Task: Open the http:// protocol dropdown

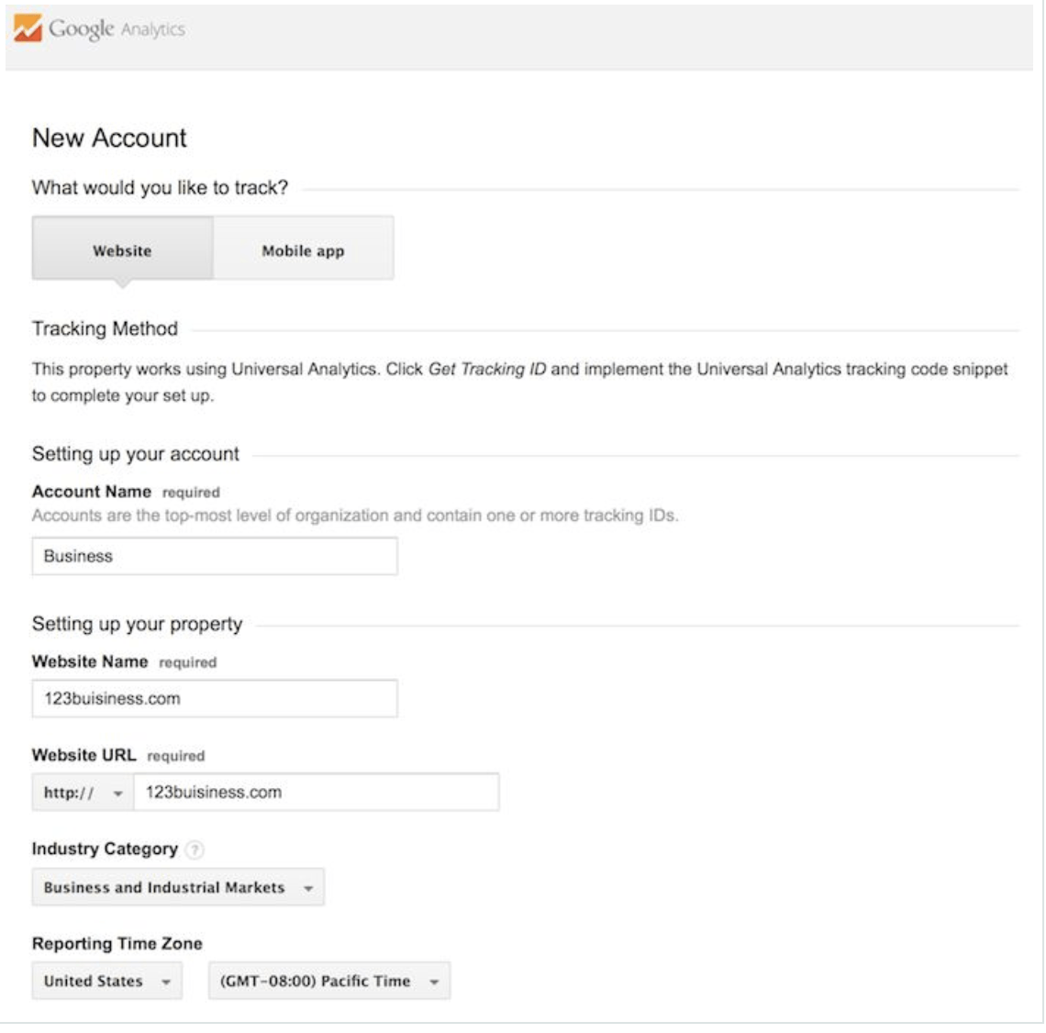Action: (83, 793)
